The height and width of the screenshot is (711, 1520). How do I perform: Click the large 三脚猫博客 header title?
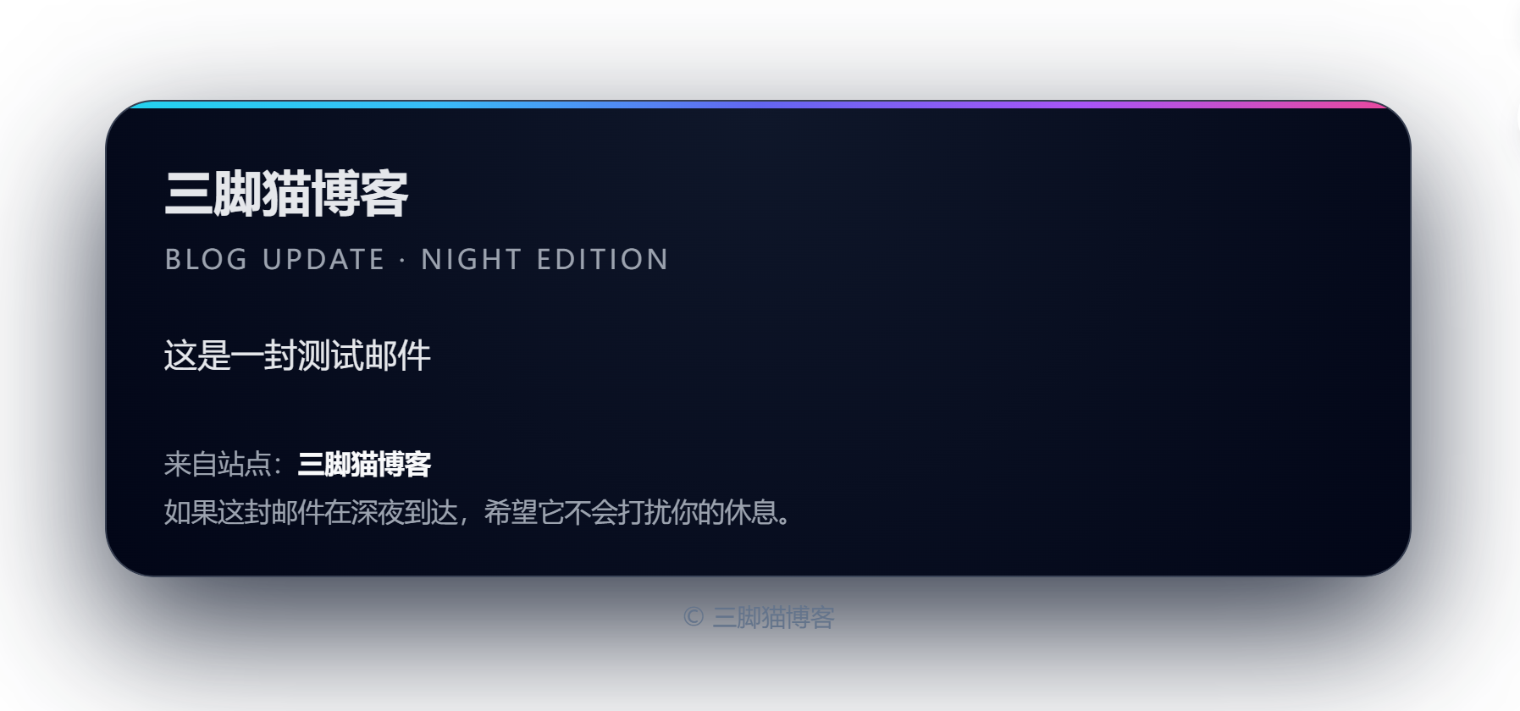point(286,194)
